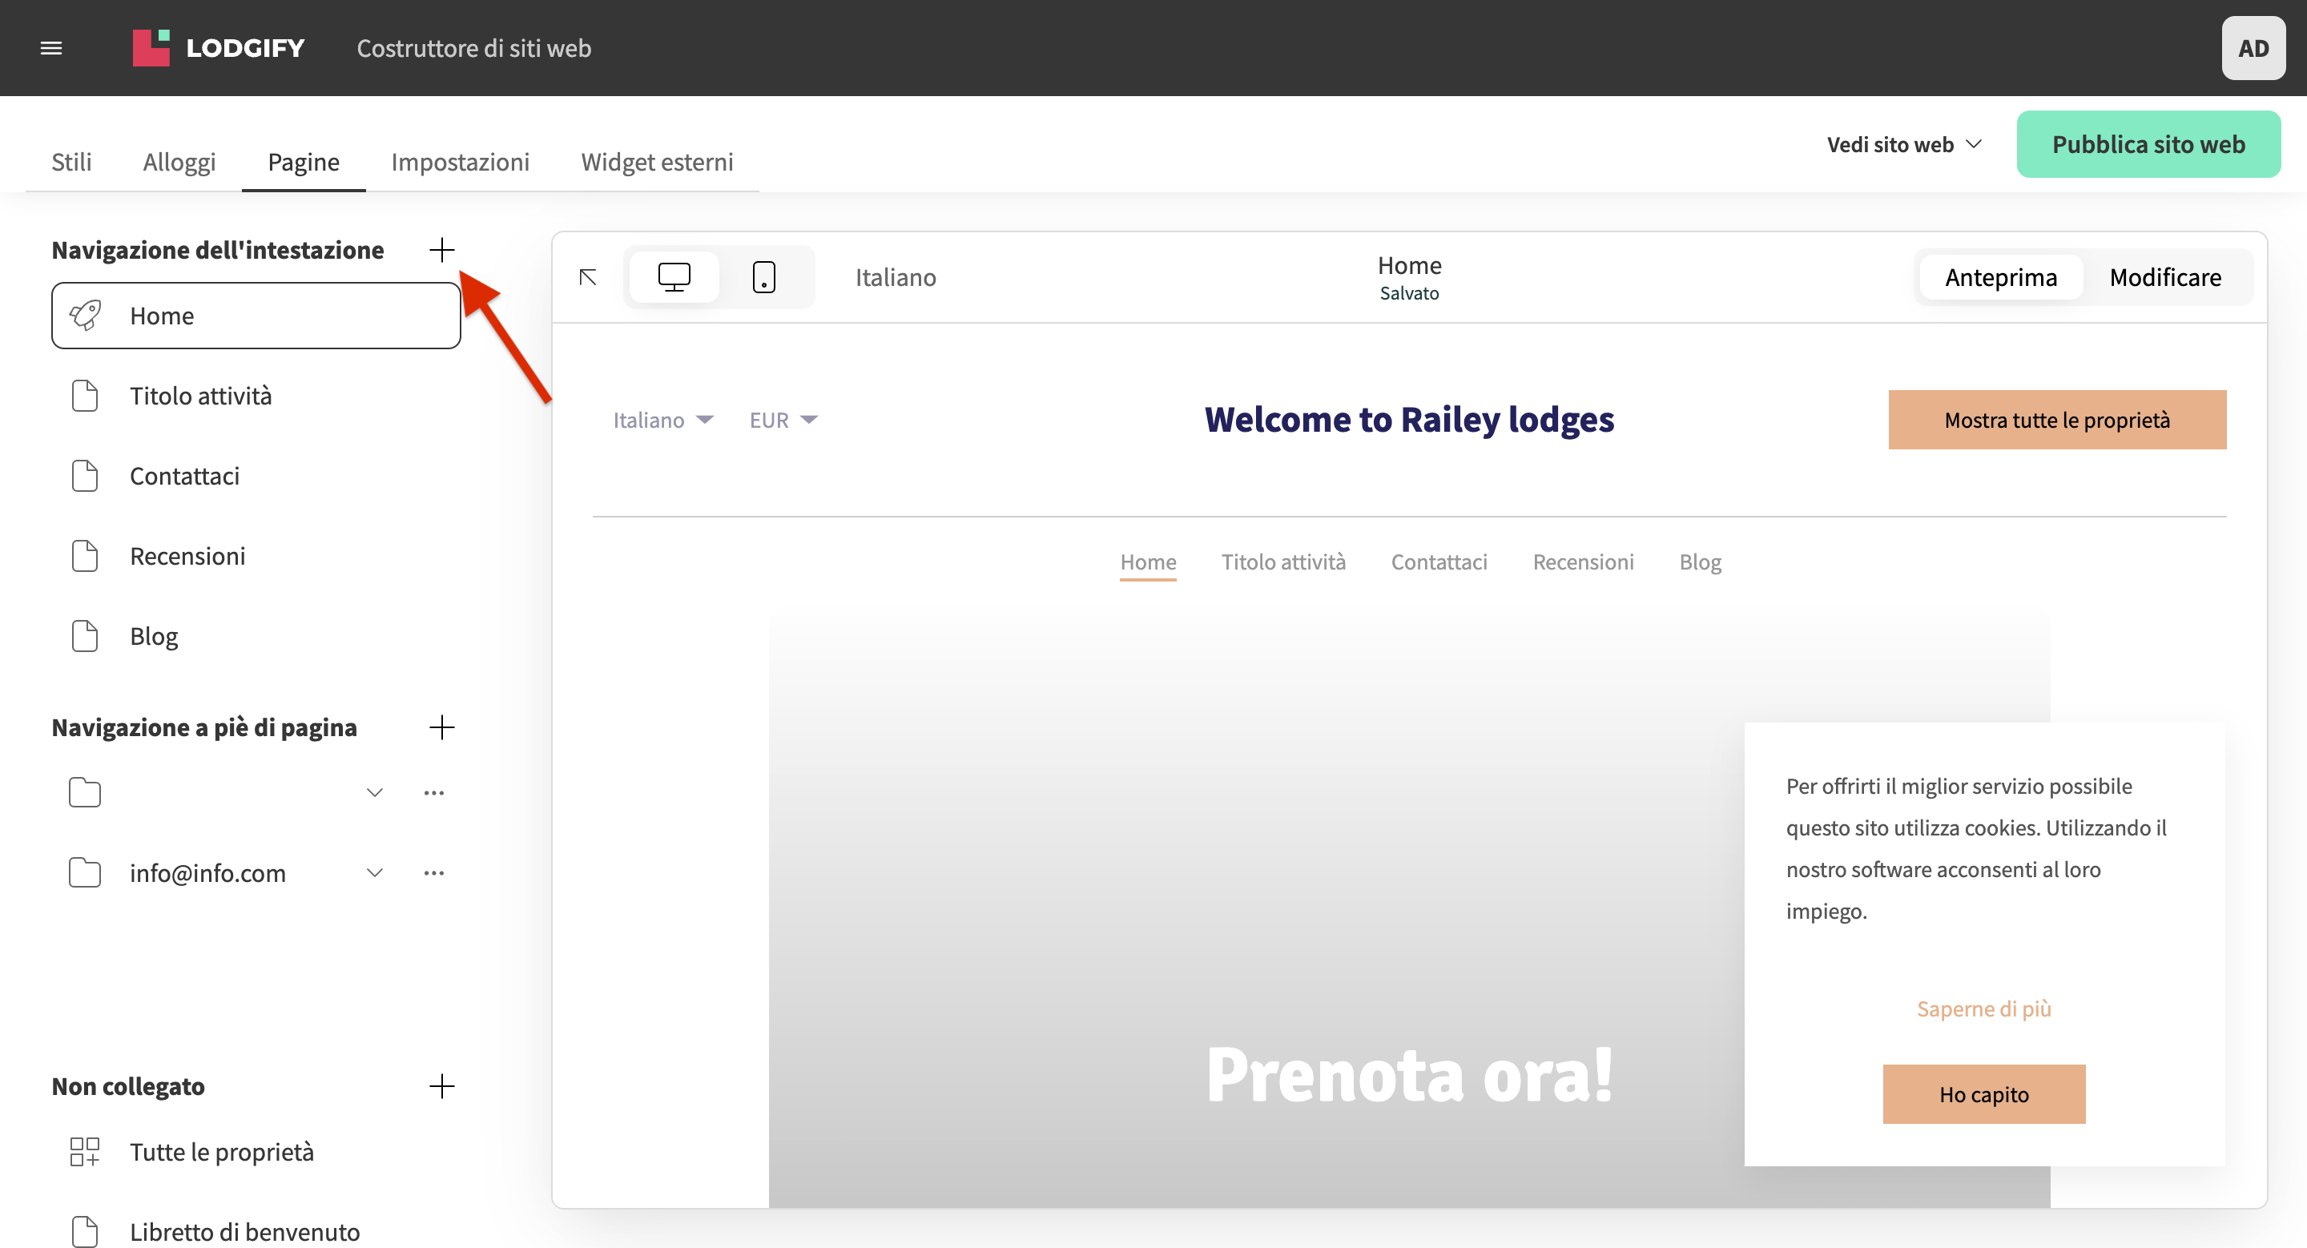Image resolution: width=2307 pixels, height=1248 pixels.
Task: Open the AD user avatar menu
Action: [2253, 48]
